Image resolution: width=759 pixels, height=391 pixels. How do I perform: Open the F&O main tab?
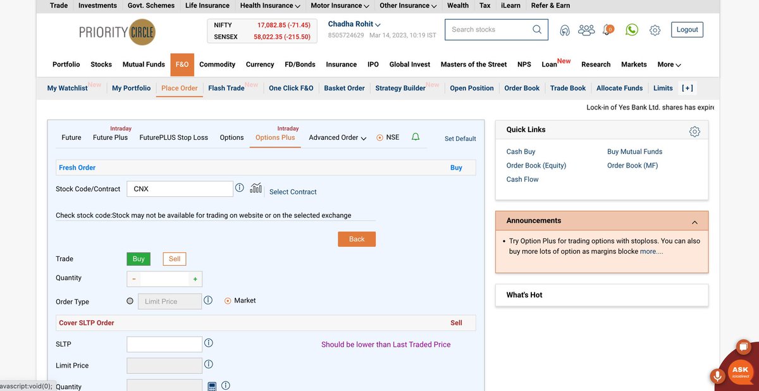pos(182,65)
